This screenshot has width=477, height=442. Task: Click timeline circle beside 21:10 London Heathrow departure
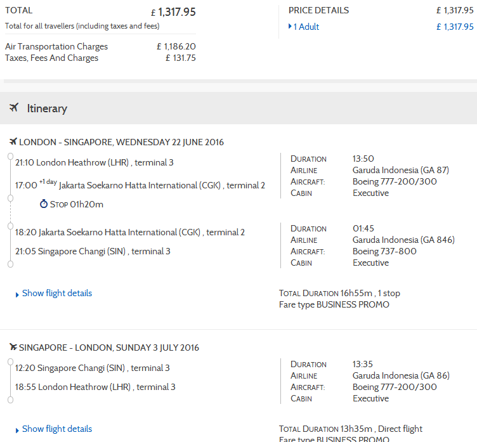point(10,155)
